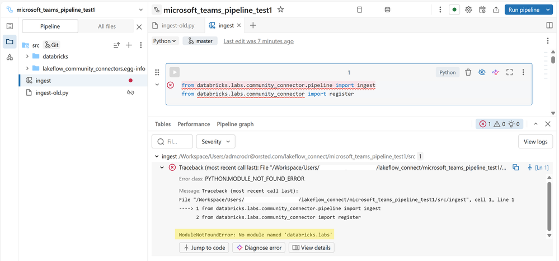Delete the cell with the trash icon
Viewport: 559px width, 261px height.
click(468, 72)
